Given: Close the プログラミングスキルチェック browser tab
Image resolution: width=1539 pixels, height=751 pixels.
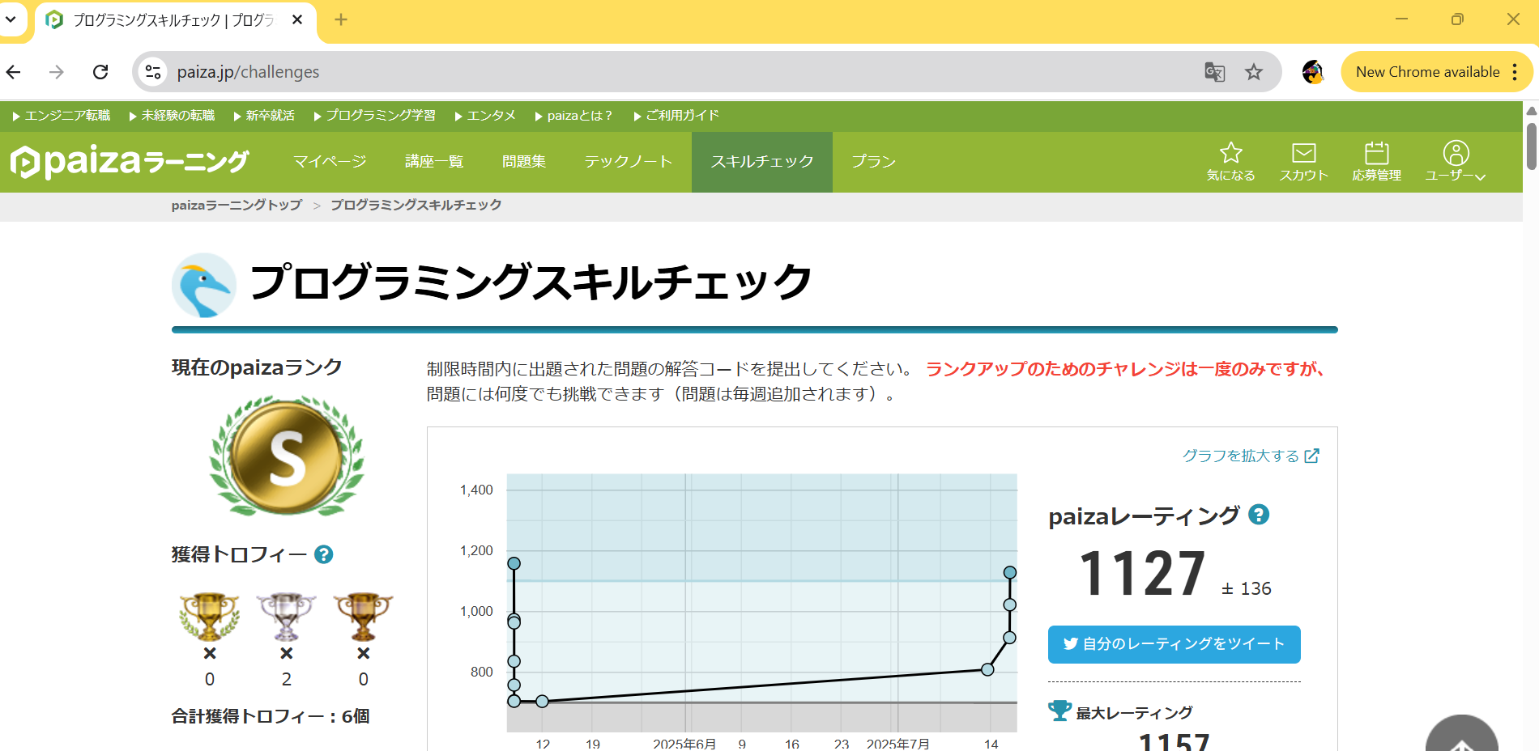Looking at the screenshot, I should (x=297, y=19).
